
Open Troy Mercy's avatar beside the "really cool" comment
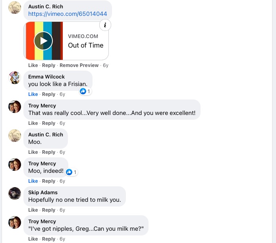(x=15, y=107)
